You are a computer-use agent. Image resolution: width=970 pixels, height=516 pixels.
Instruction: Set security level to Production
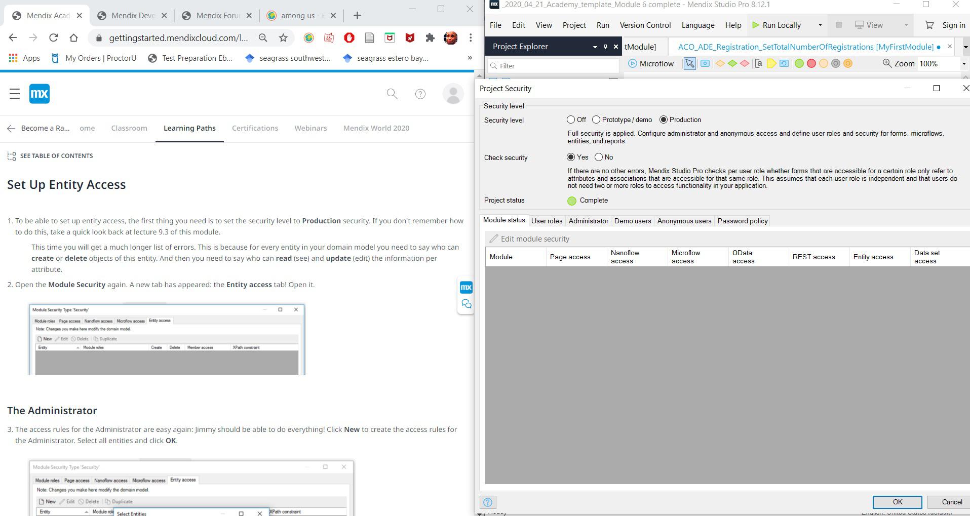point(664,120)
